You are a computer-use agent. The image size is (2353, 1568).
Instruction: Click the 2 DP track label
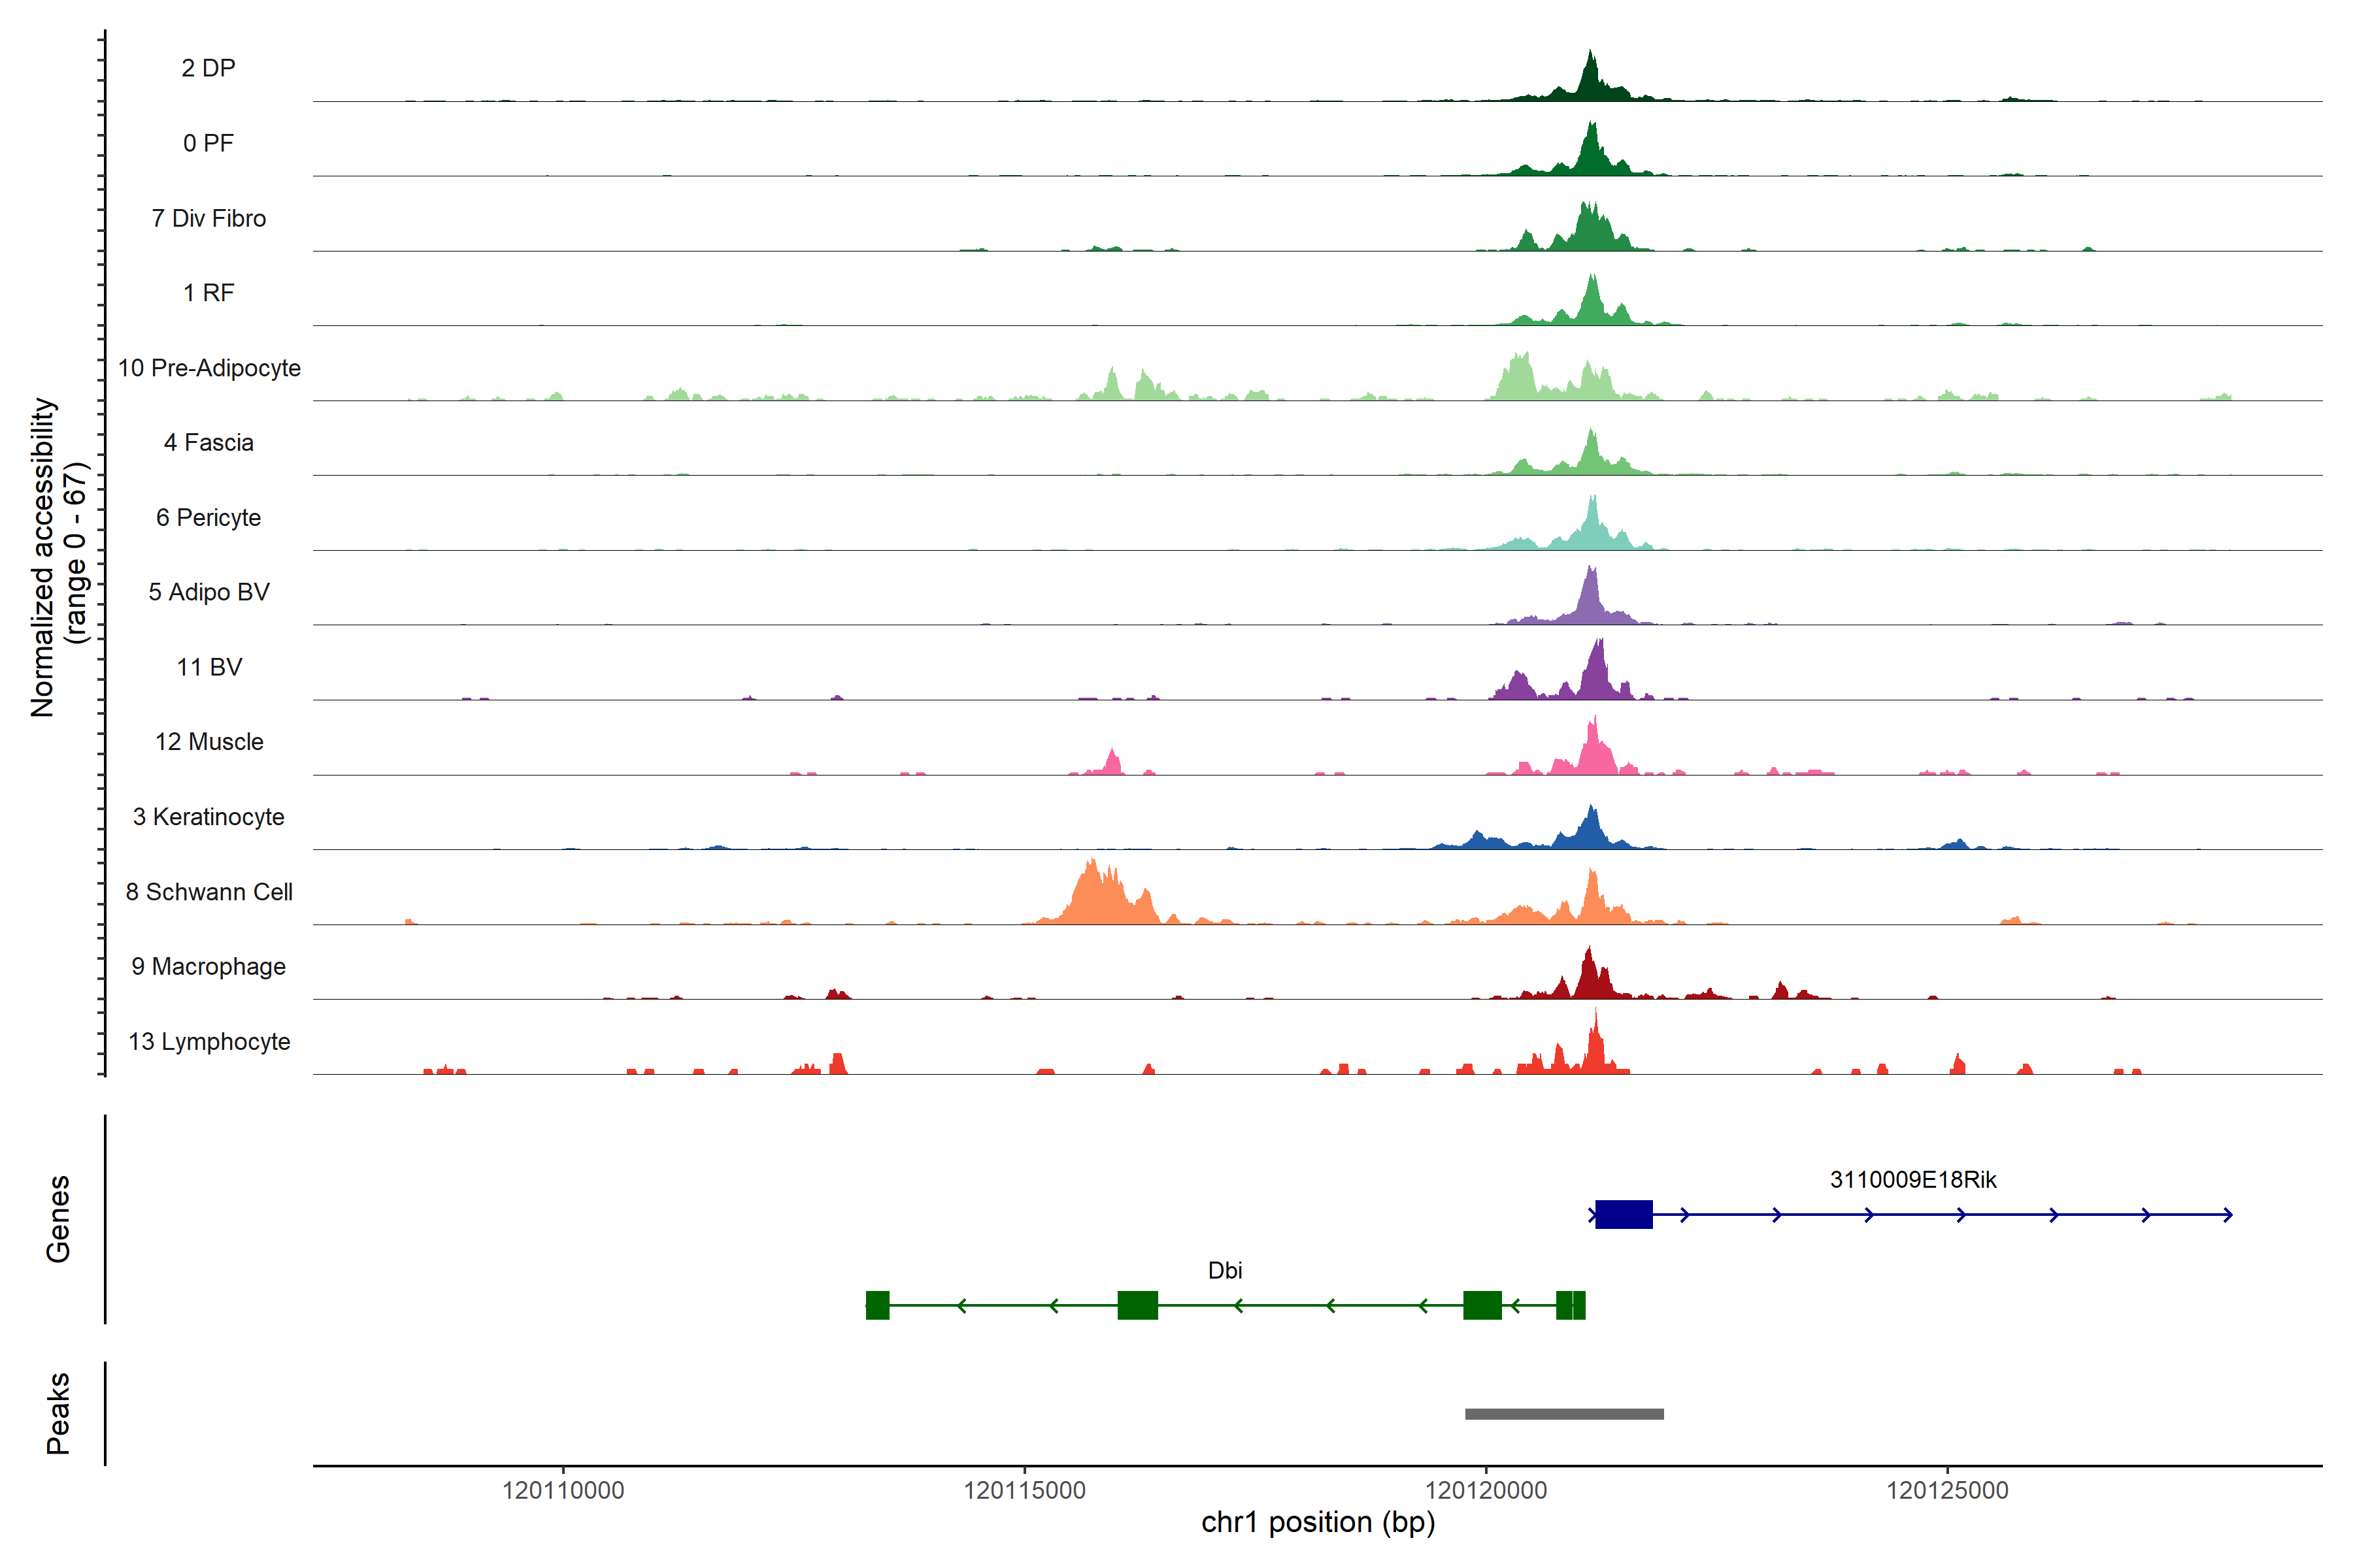click(208, 68)
